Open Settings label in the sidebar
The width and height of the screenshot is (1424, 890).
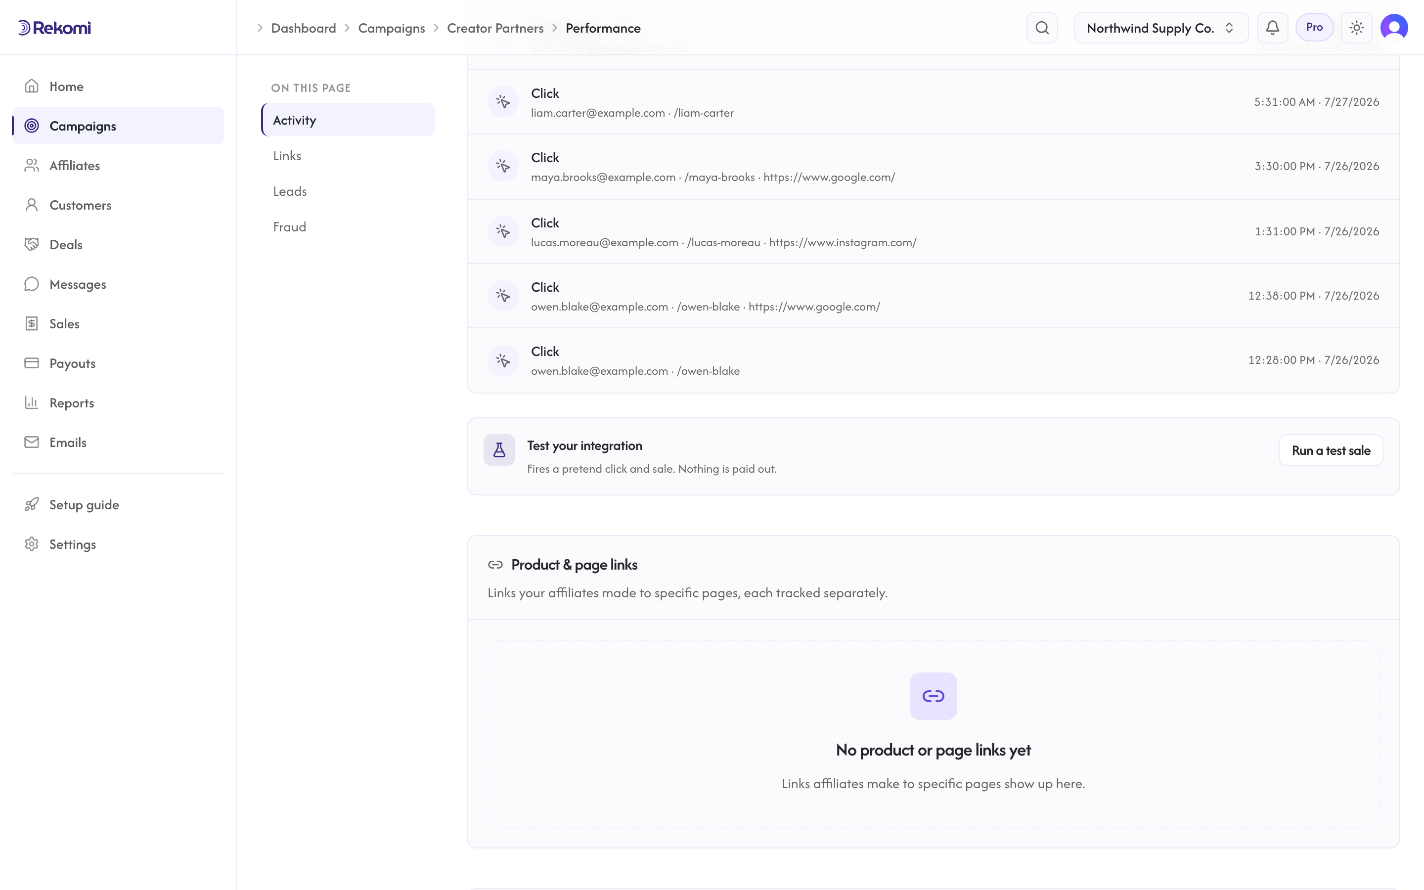(x=72, y=544)
